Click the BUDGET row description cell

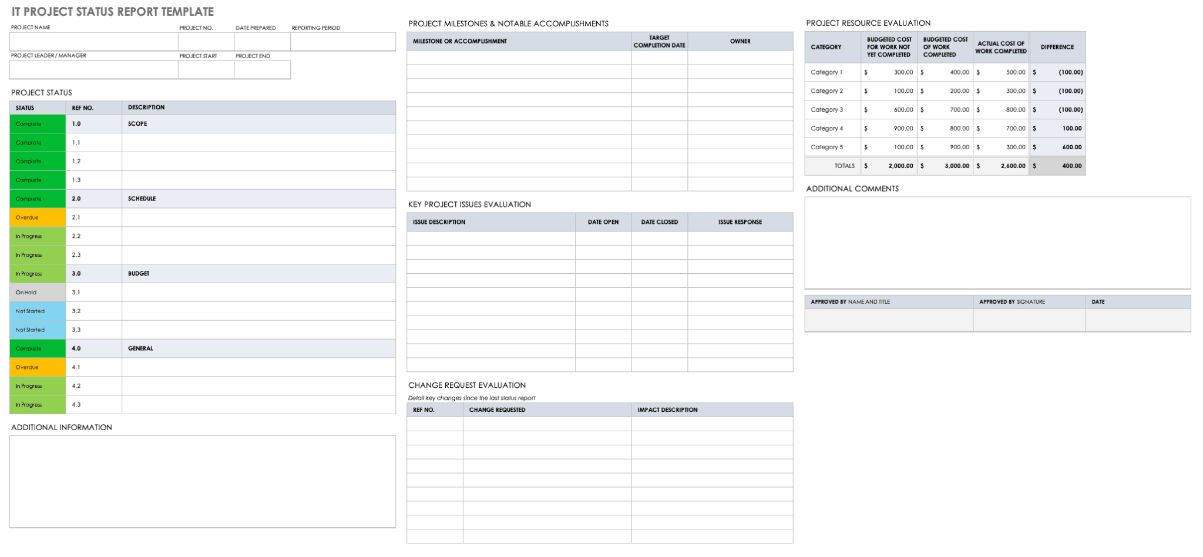point(258,273)
